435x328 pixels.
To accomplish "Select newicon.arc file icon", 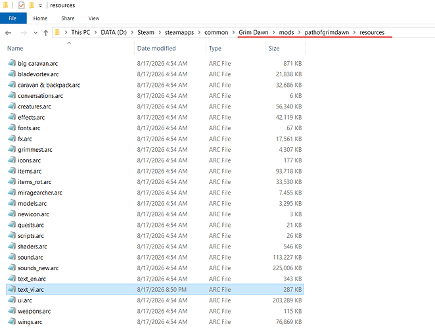I will (x=12, y=214).
